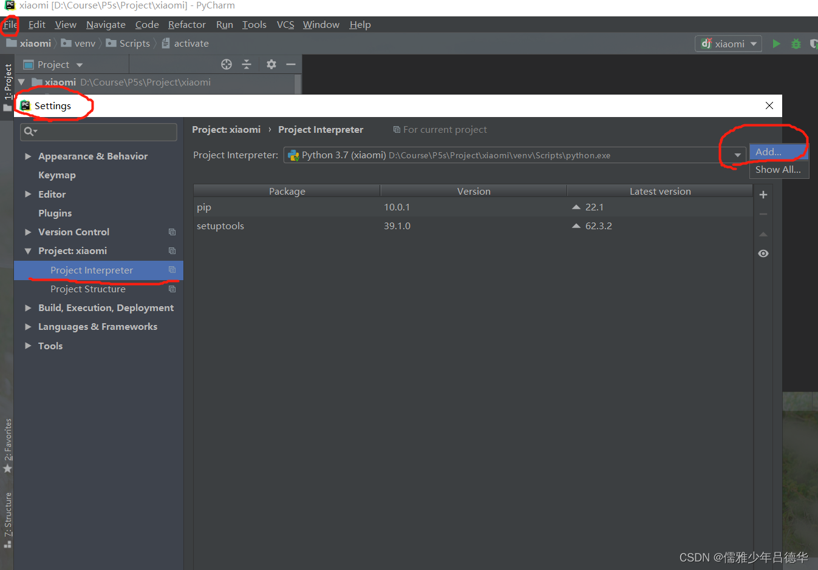
Task: Open the xiaomi run configuration dropdown
Action: (729, 44)
